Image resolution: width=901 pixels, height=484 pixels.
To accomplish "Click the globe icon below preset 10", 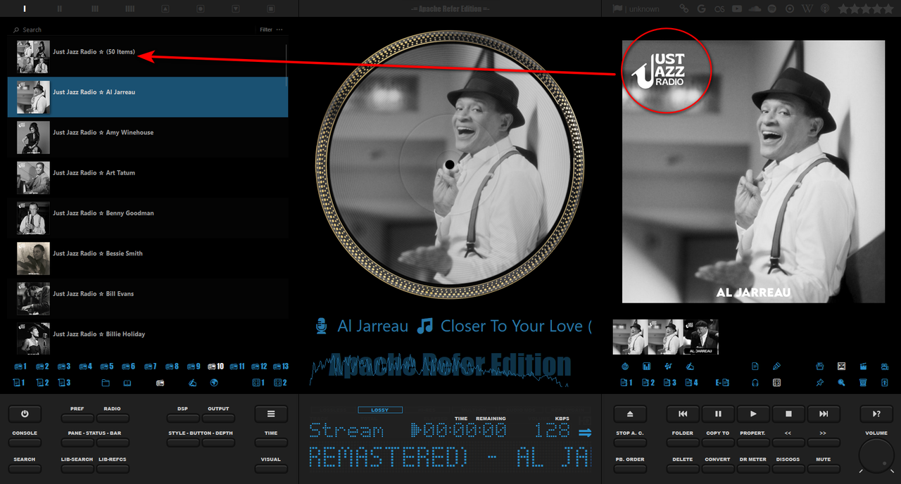I will [214, 383].
